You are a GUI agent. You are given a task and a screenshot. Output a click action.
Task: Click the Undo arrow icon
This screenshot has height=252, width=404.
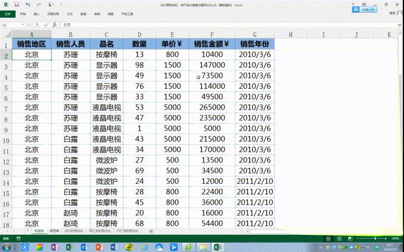[28, 5]
